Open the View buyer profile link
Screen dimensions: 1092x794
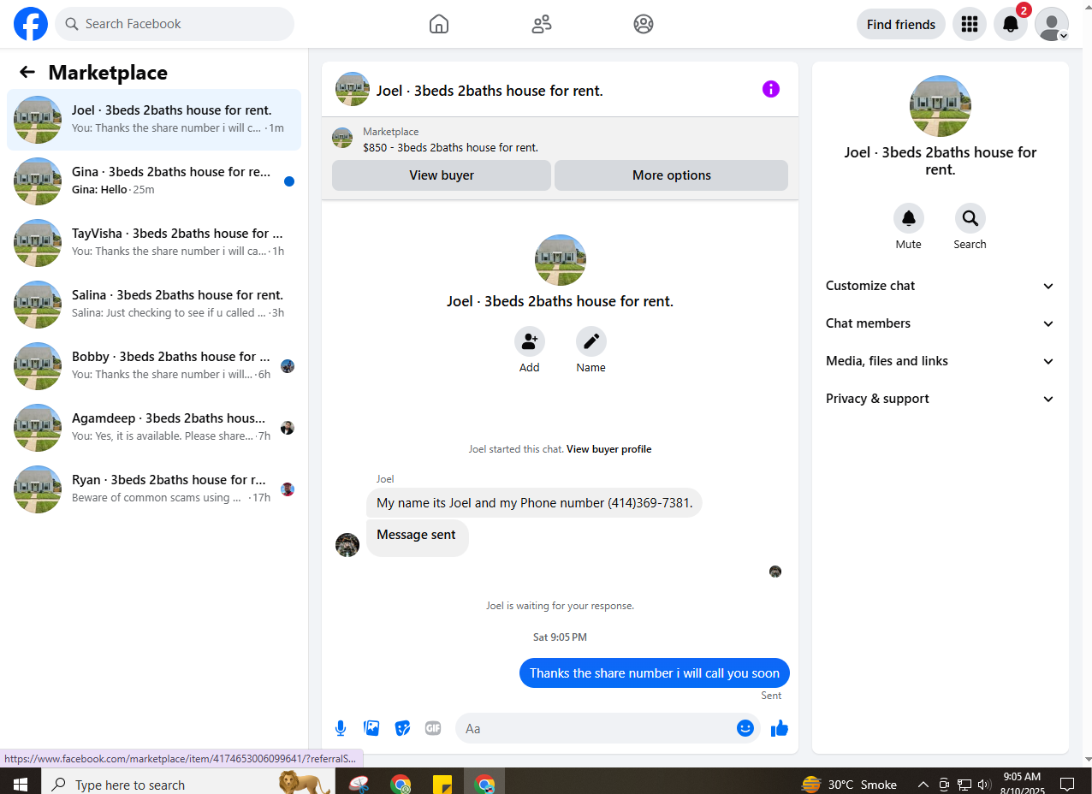(x=608, y=449)
